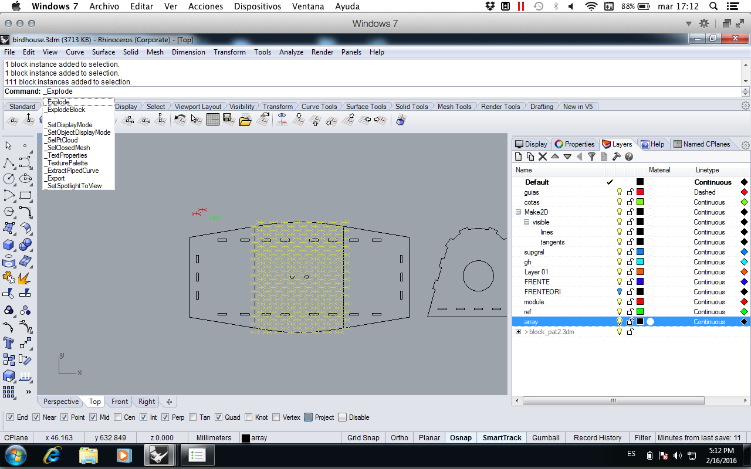Expand the block_pat2.3dm layer group
Viewport: 751px width, 469px height.
click(518, 332)
